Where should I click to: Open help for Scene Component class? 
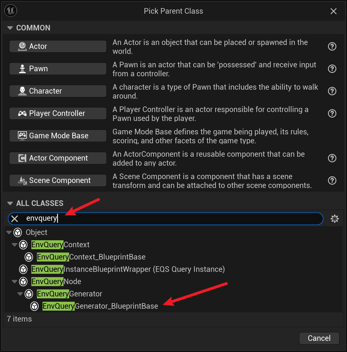point(332,180)
